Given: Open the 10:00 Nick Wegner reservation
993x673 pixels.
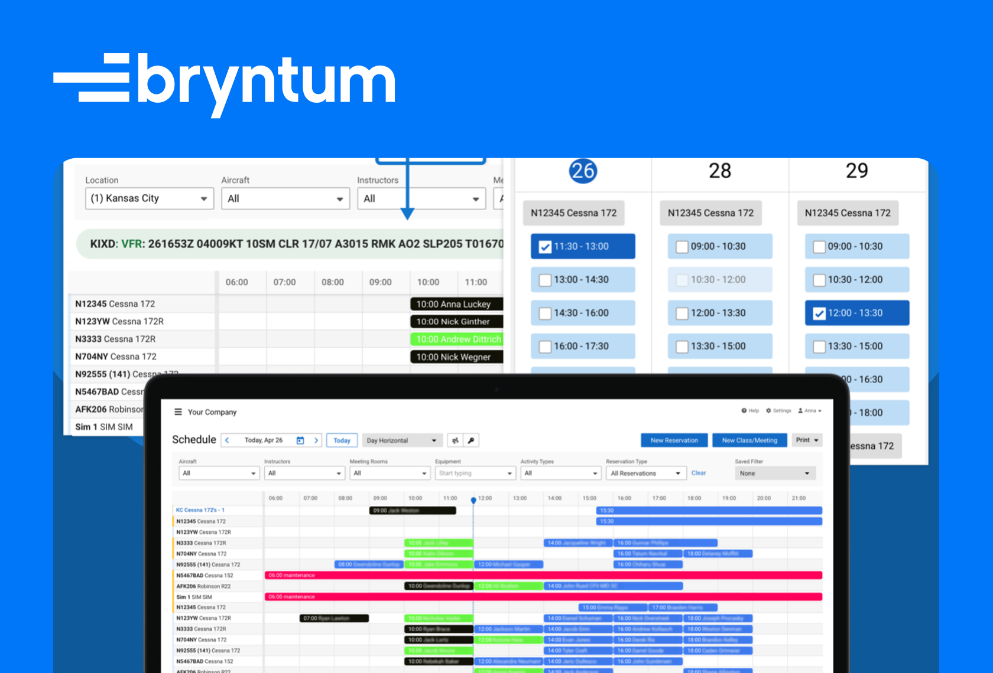Looking at the screenshot, I should point(456,357).
